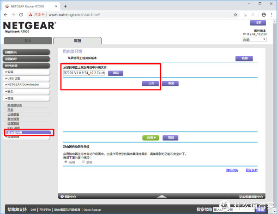Open the 隐私政策 link
Screen dimensions: 277x214
coord(232,170)
